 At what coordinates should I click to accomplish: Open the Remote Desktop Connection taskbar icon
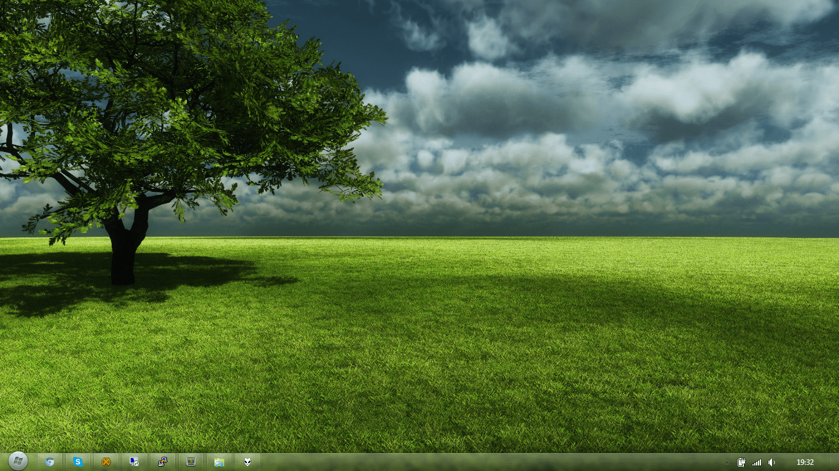pyautogui.click(x=135, y=462)
